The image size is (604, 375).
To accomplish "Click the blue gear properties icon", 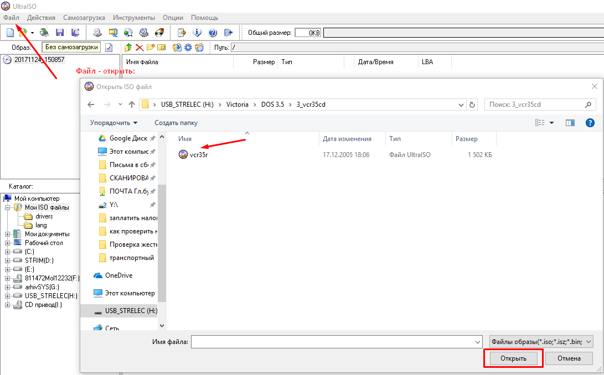I will pyautogui.click(x=188, y=48).
